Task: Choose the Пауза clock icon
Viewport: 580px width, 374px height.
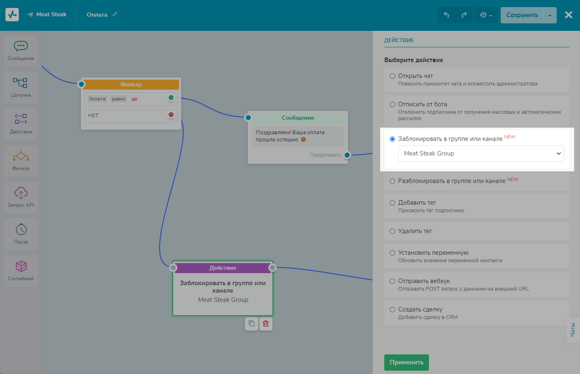Action: (21, 230)
